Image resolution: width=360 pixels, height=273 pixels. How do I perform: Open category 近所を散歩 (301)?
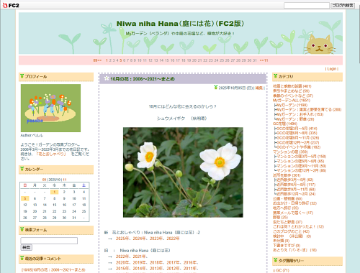287,175
